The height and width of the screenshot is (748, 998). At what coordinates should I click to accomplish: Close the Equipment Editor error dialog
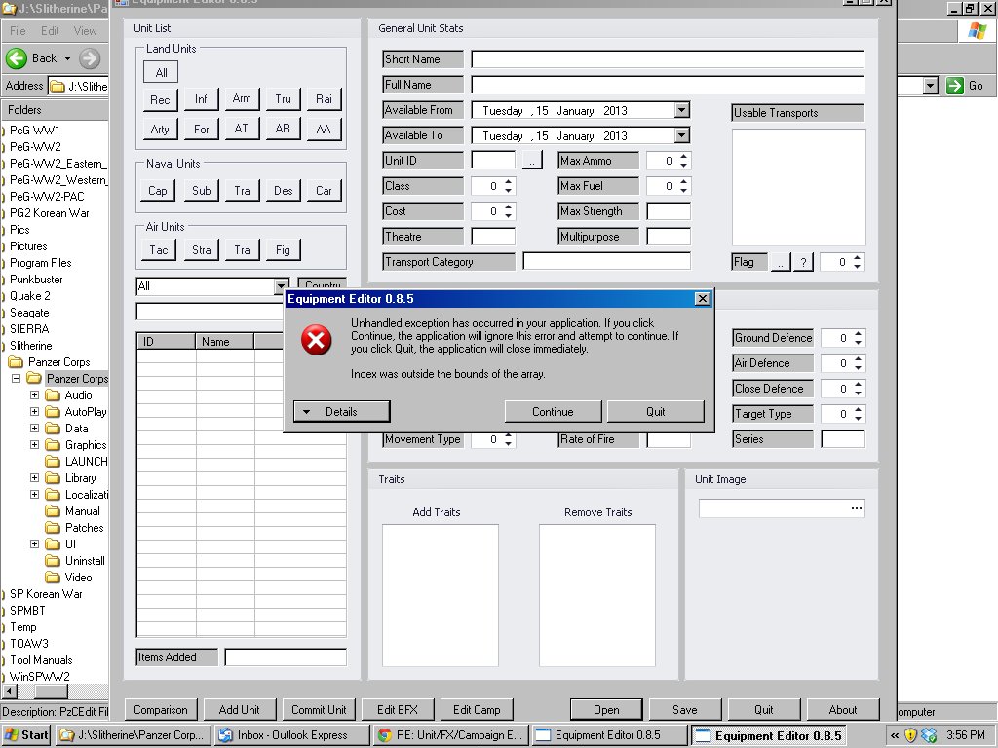click(x=702, y=299)
